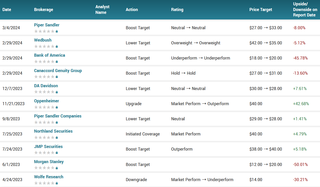Click the +7.61% upside value
Viewport: 320px width, 187px height.
(300, 88)
